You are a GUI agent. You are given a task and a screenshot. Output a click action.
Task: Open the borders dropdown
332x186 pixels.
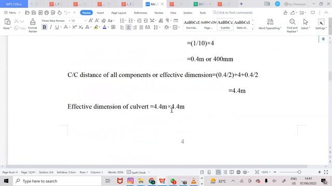(179, 27)
